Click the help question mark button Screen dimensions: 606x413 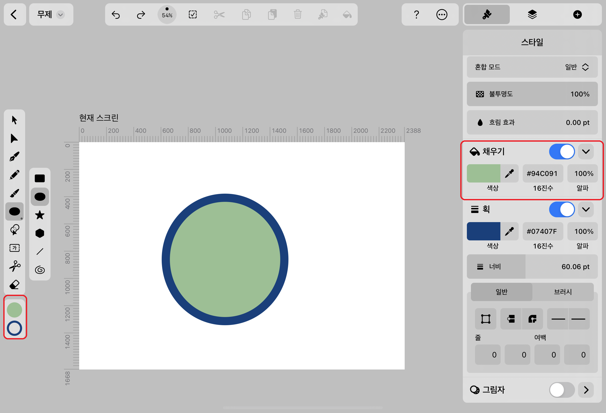(416, 15)
